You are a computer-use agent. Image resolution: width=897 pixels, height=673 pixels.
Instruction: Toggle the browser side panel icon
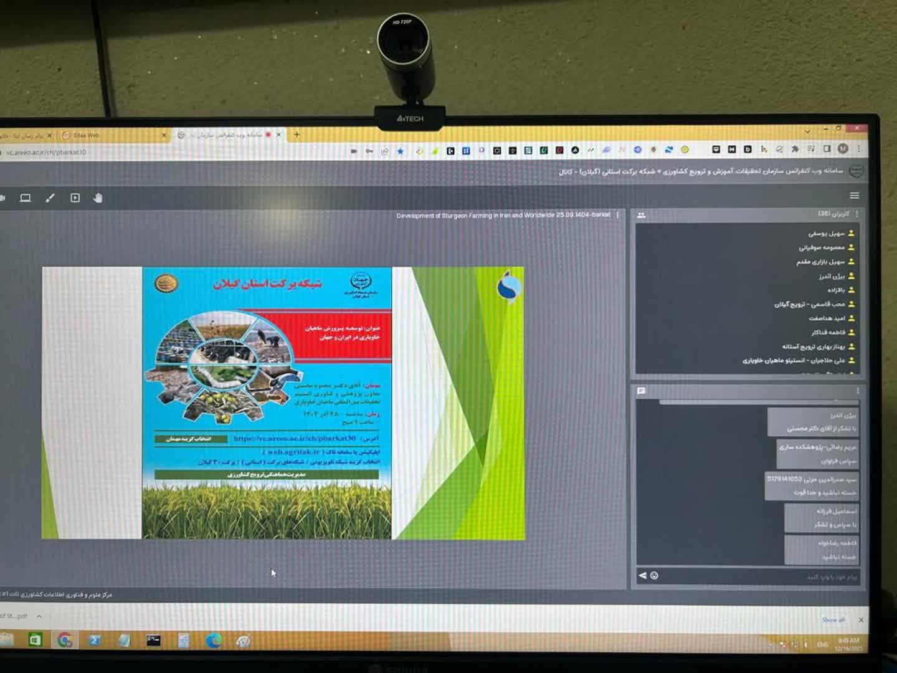pyautogui.click(x=827, y=149)
